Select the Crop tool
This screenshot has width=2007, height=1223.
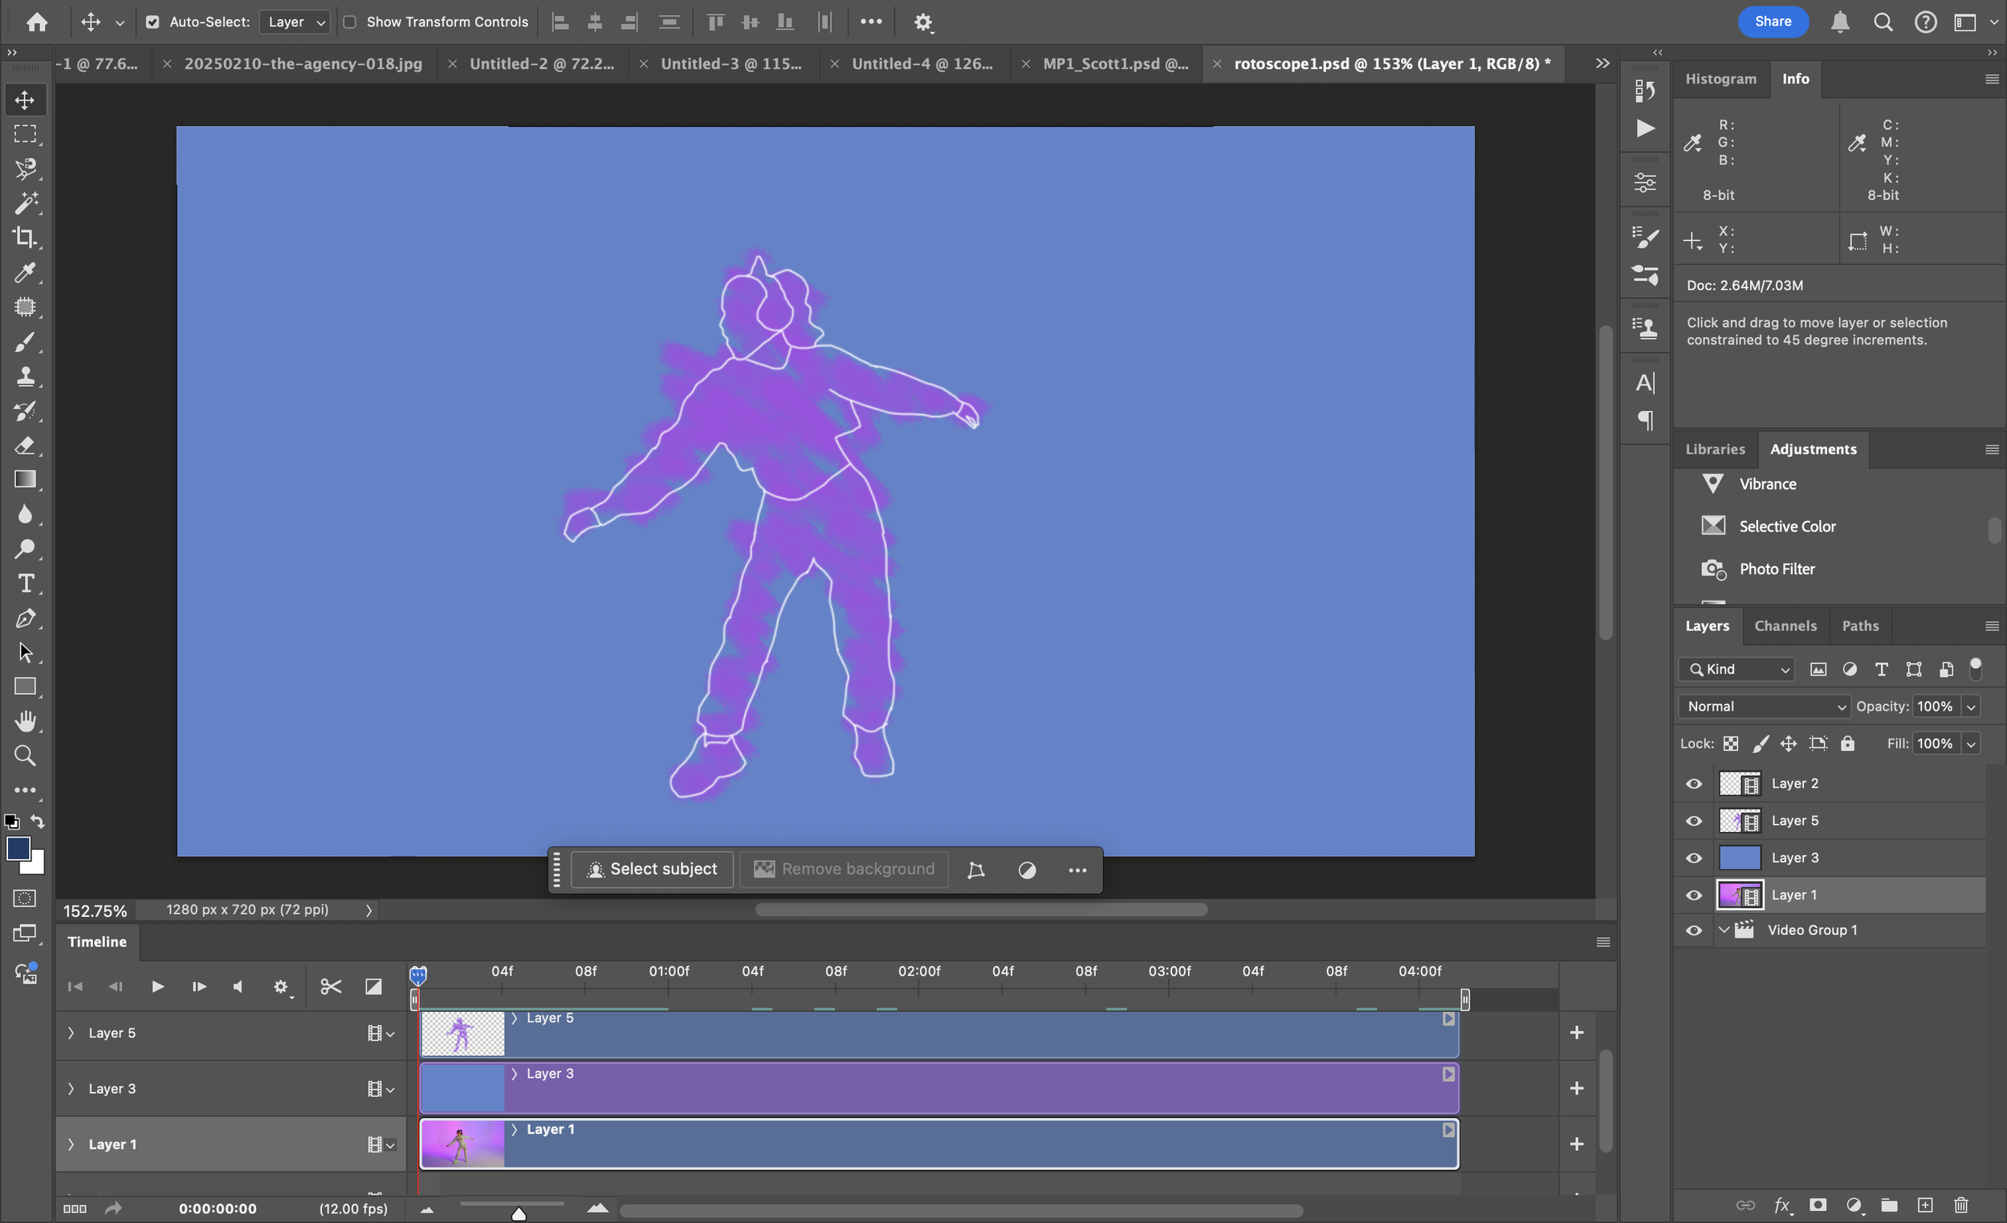pyautogui.click(x=24, y=238)
